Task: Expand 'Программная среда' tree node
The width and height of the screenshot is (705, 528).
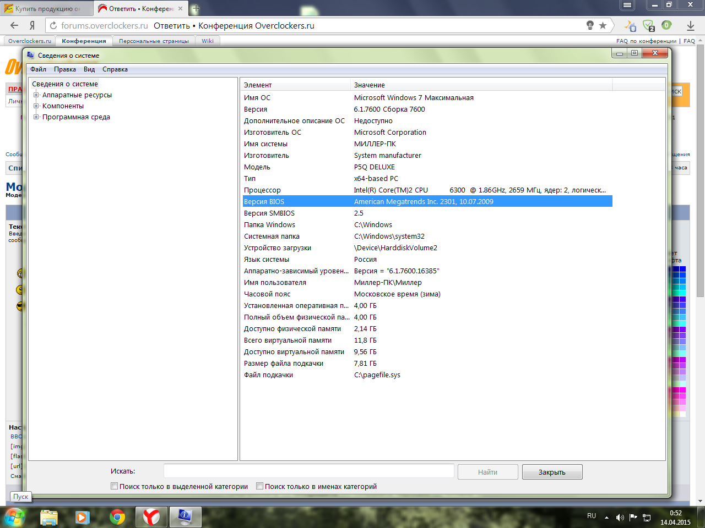Action: (36, 117)
